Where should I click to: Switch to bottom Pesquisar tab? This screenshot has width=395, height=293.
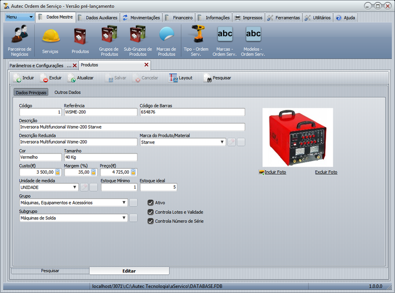tap(50, 270)
